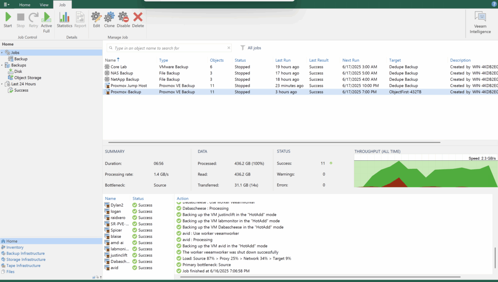Collapse the Last 24 Hours node
The width and height of the screenshot is (498, 282).
2,84
